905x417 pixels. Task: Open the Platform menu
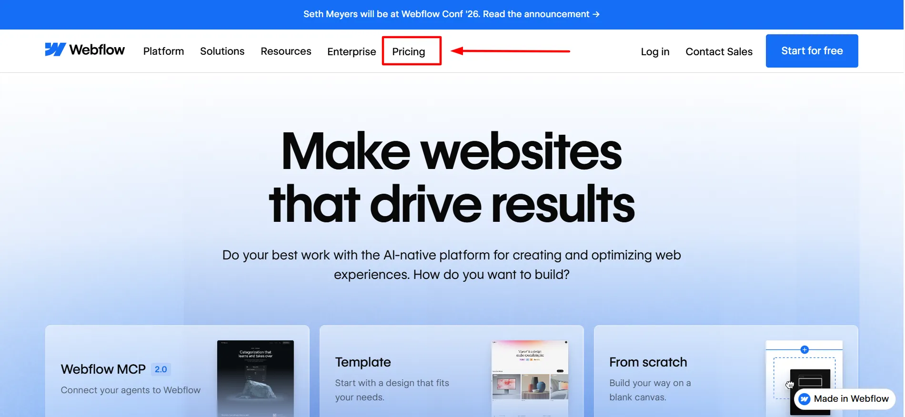point(163,51)
